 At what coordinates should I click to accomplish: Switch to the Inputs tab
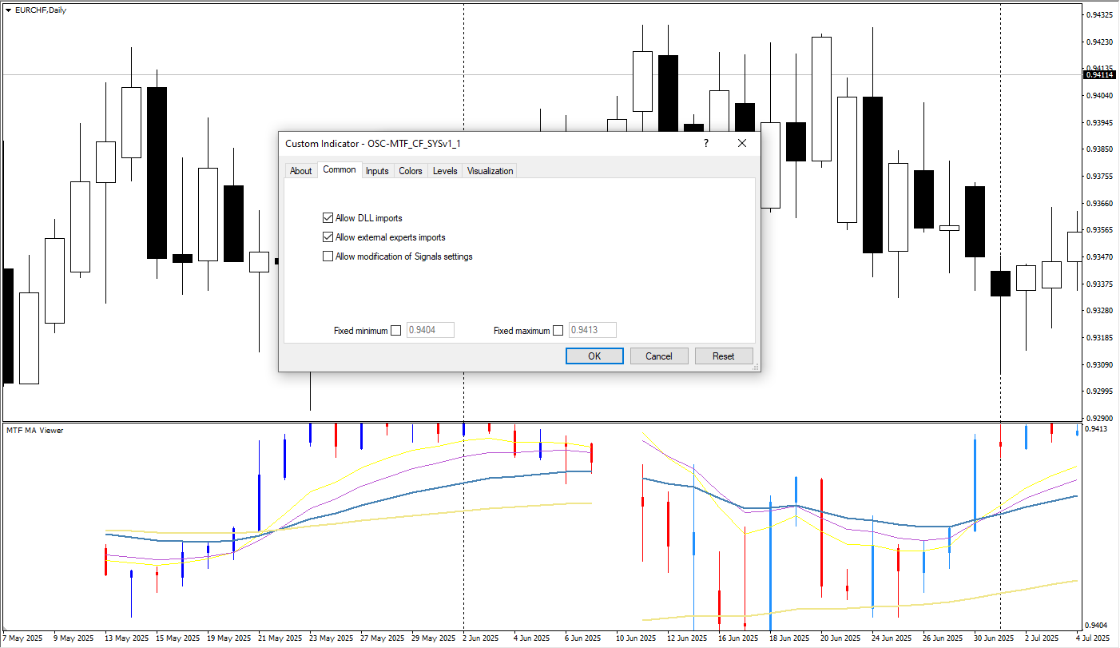tap(377, 171)
